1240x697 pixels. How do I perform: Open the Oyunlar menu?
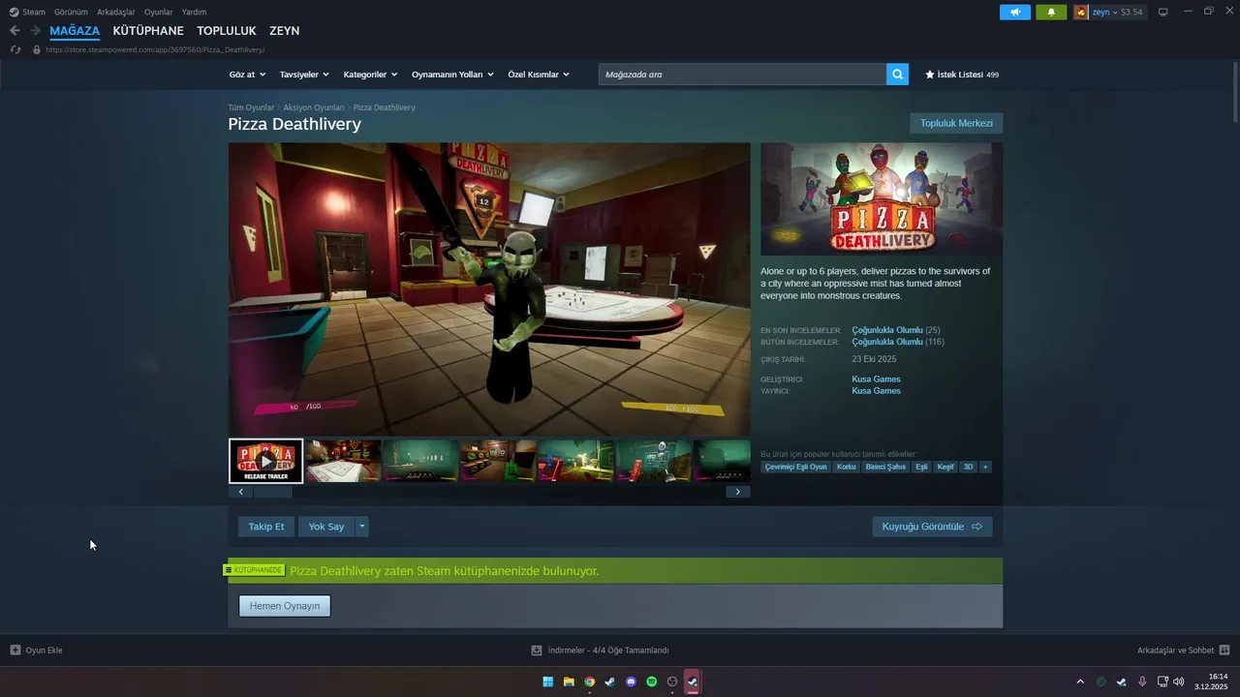pyautogui.click(x=159, y=12)
